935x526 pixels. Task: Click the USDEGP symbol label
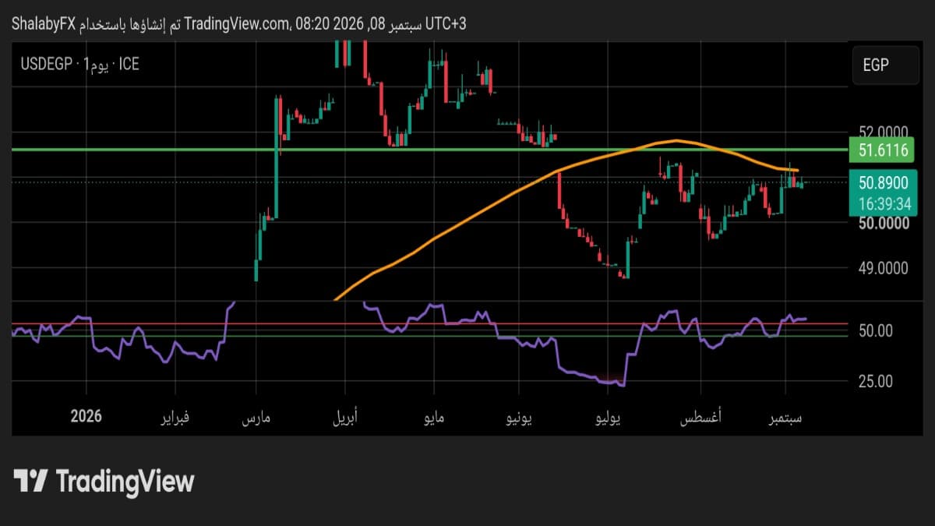tap(46, 64)
